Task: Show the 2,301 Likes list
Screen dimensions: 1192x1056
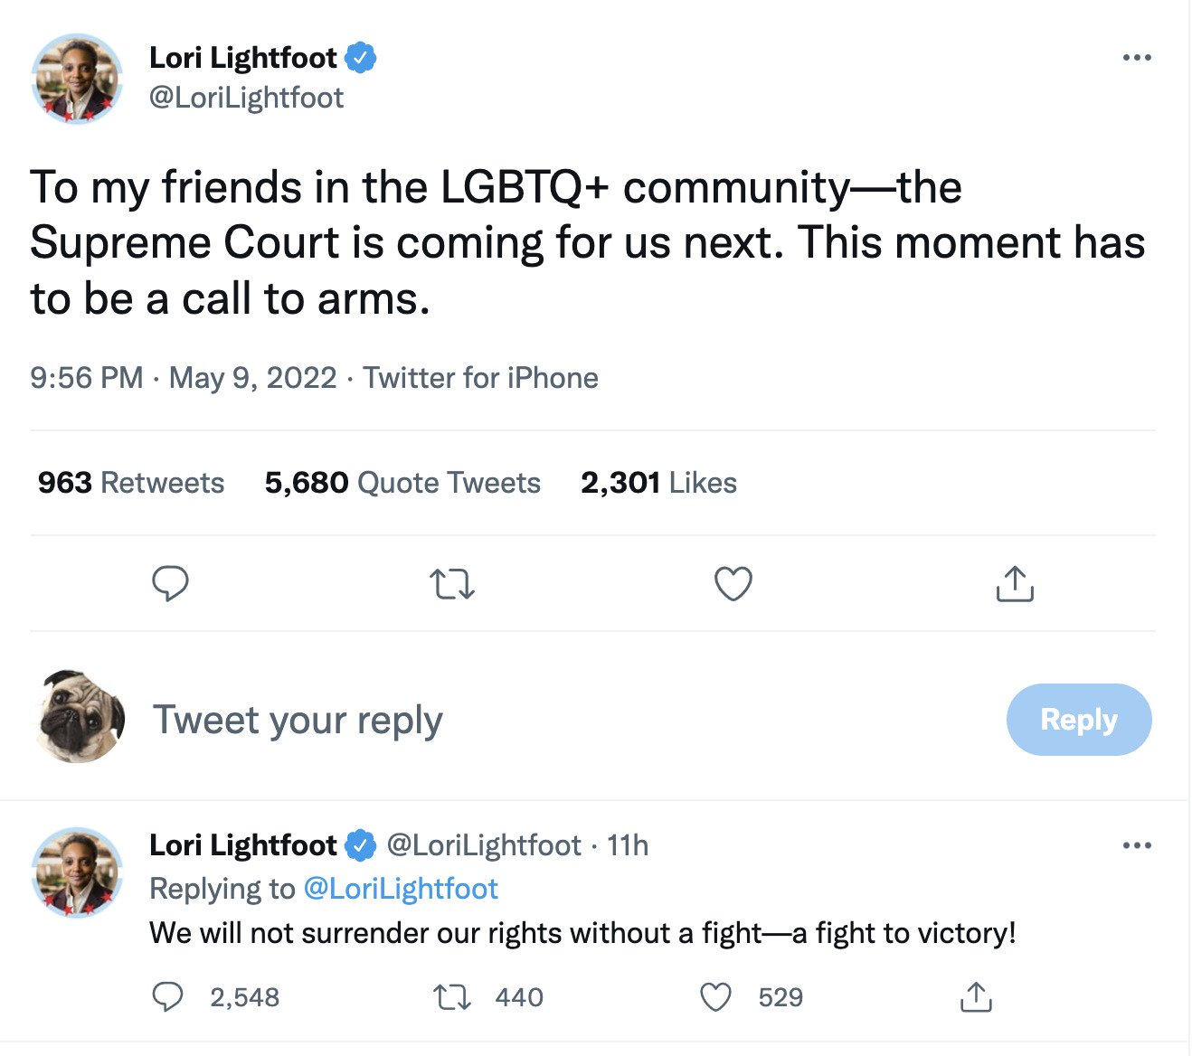Action: [x=658, y=483]
